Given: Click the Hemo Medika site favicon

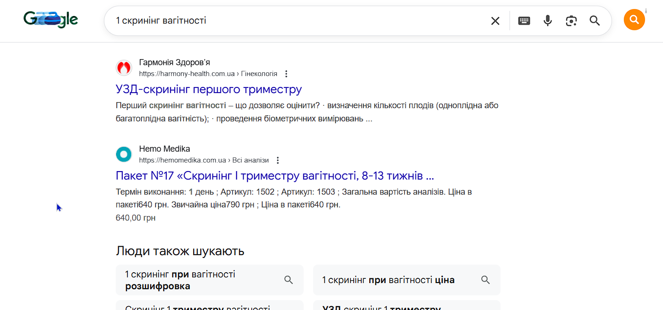Looking at the screenshot, I should click(124, 154).
